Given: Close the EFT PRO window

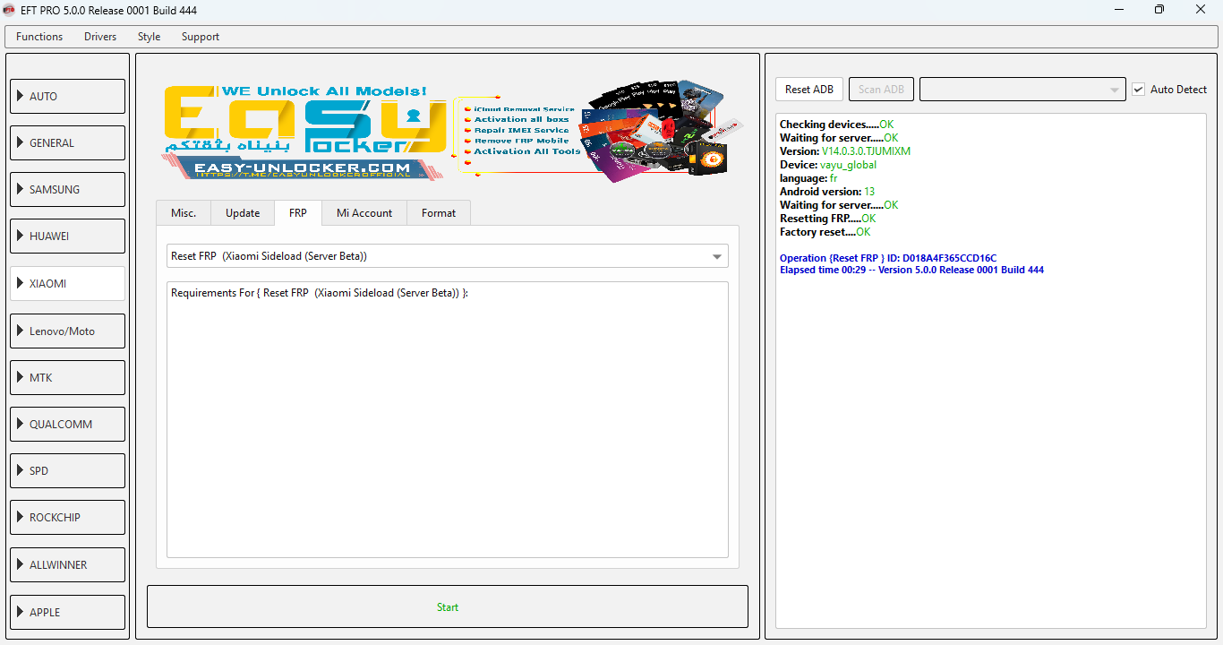Looking at the screenshot, I should (x=1201, y=10).
